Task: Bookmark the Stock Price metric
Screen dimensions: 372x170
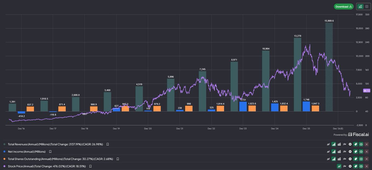Action: click(90, 166)
